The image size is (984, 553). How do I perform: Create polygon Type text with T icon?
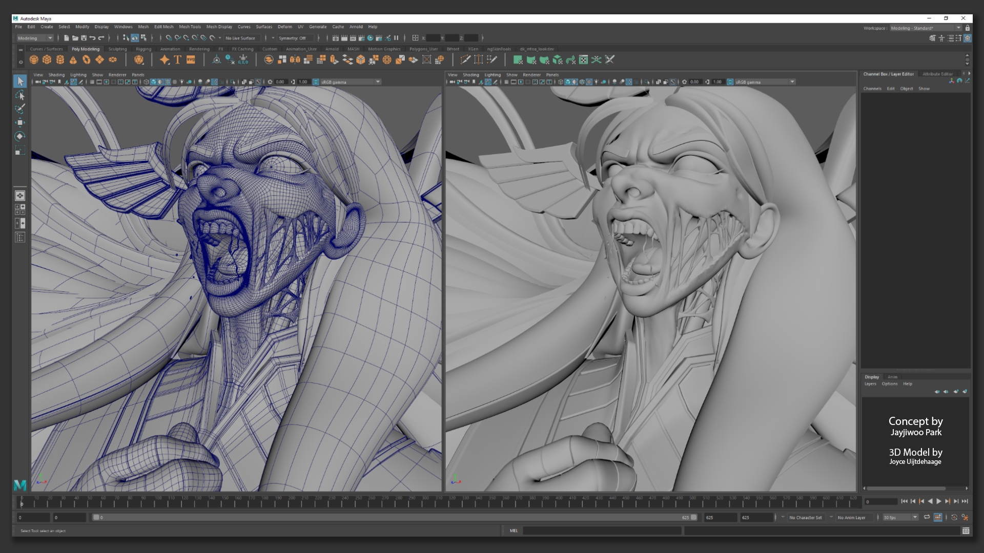(x=177, y=60)
